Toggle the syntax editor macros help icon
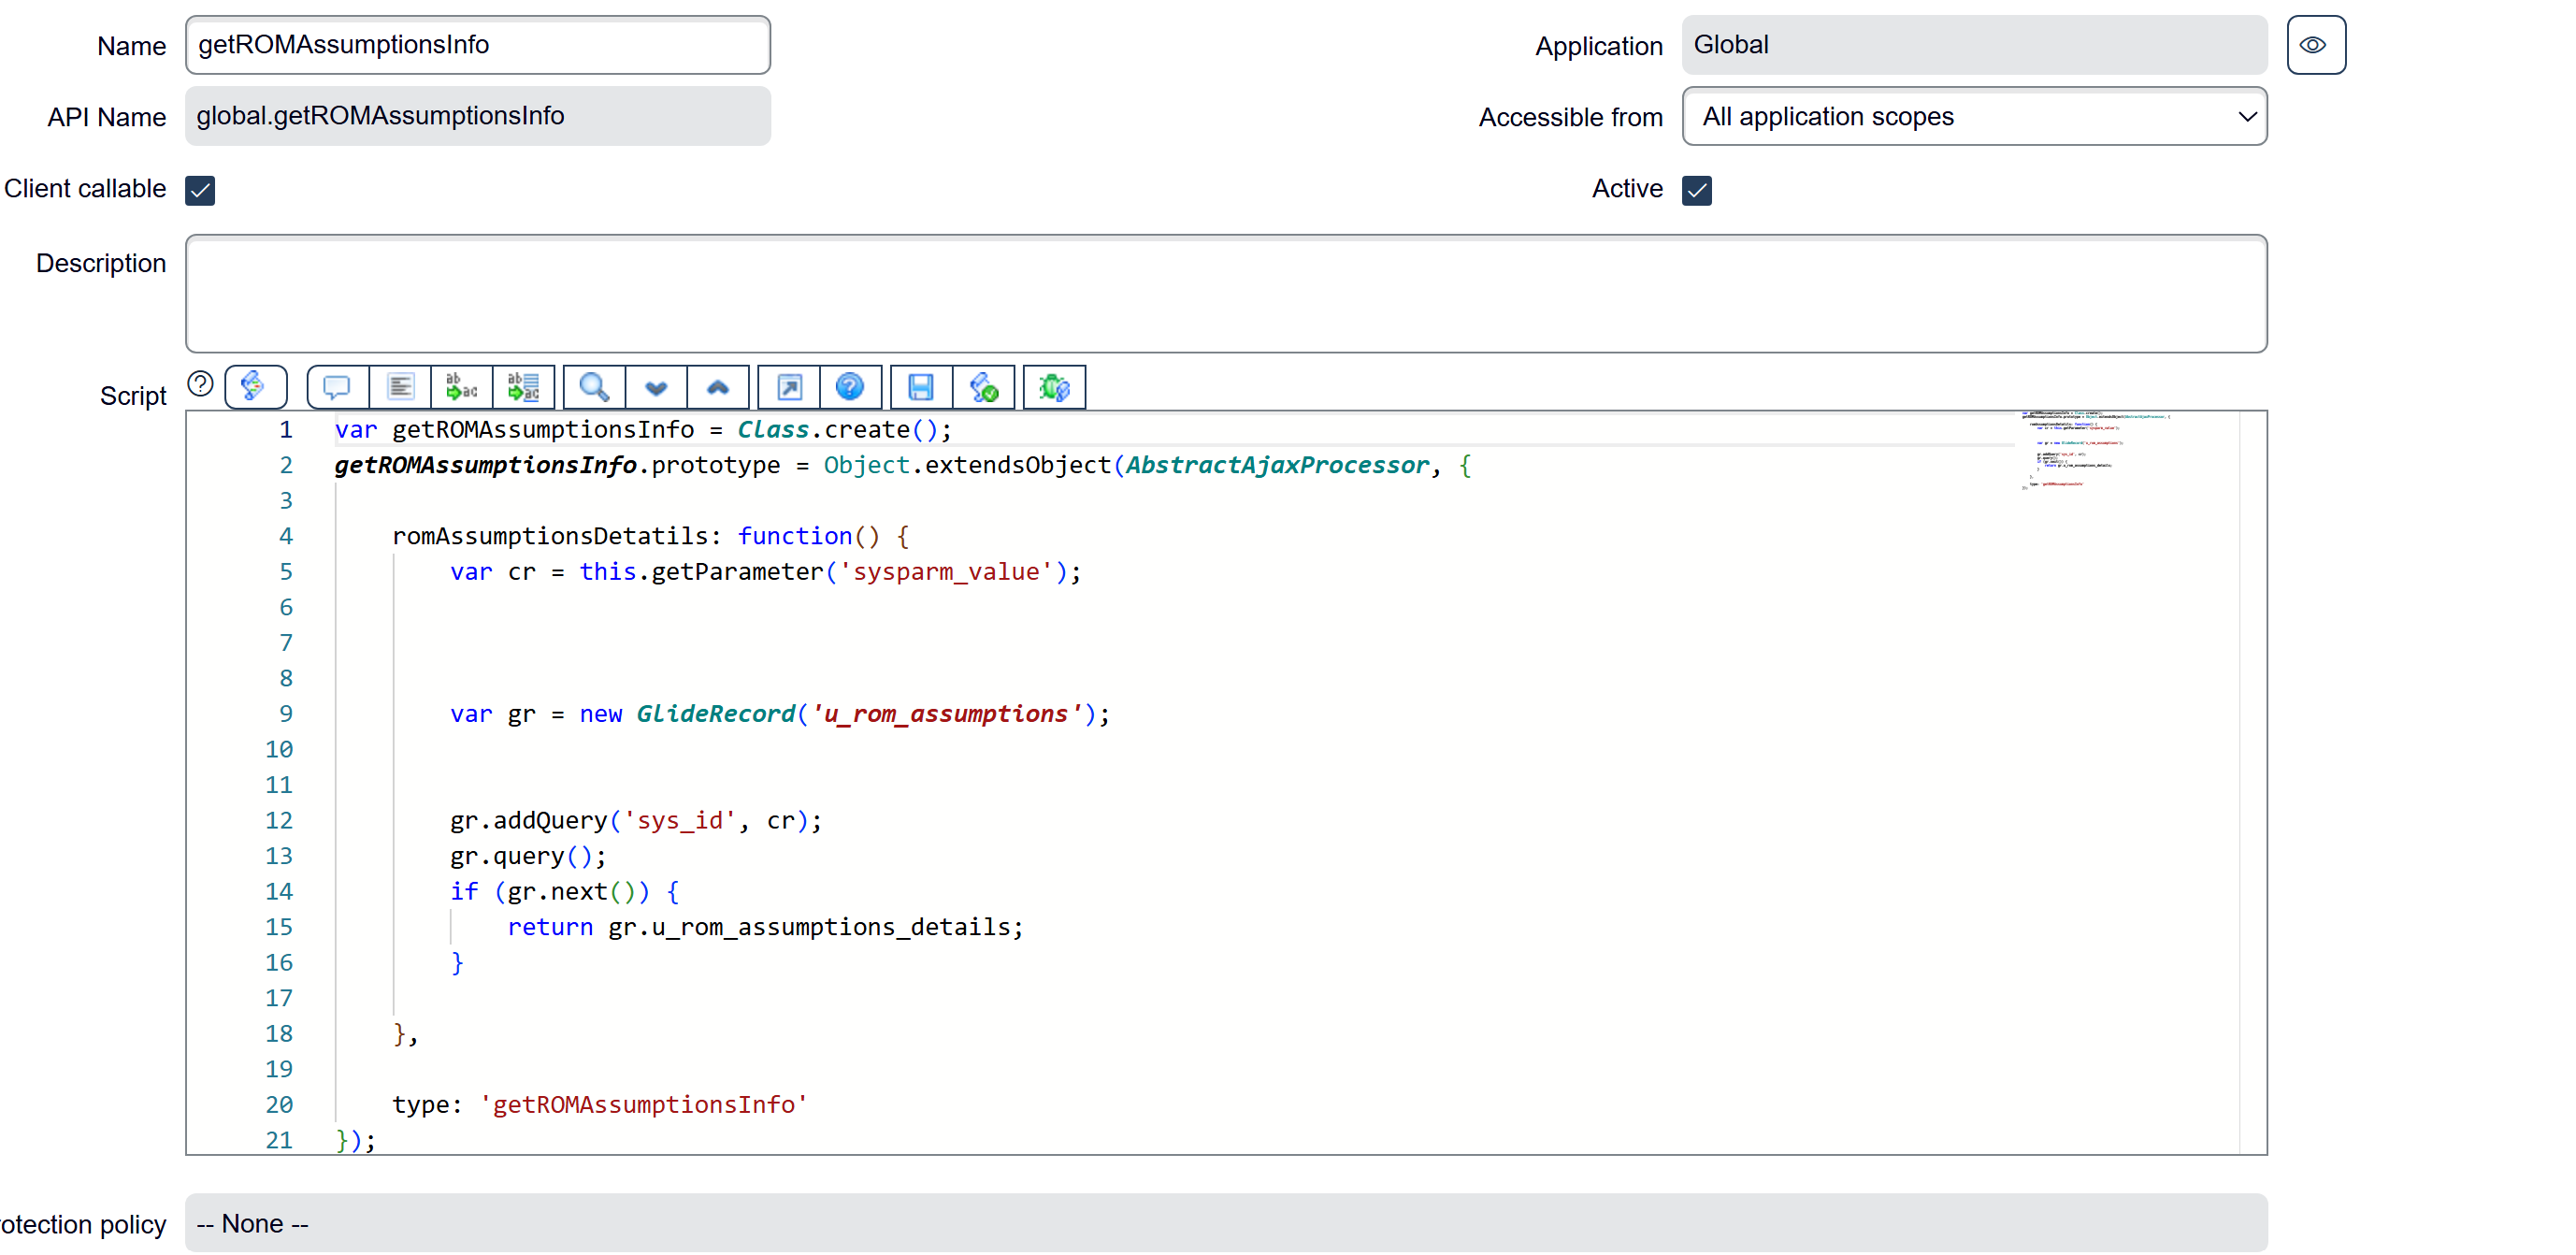 point(200,384)
